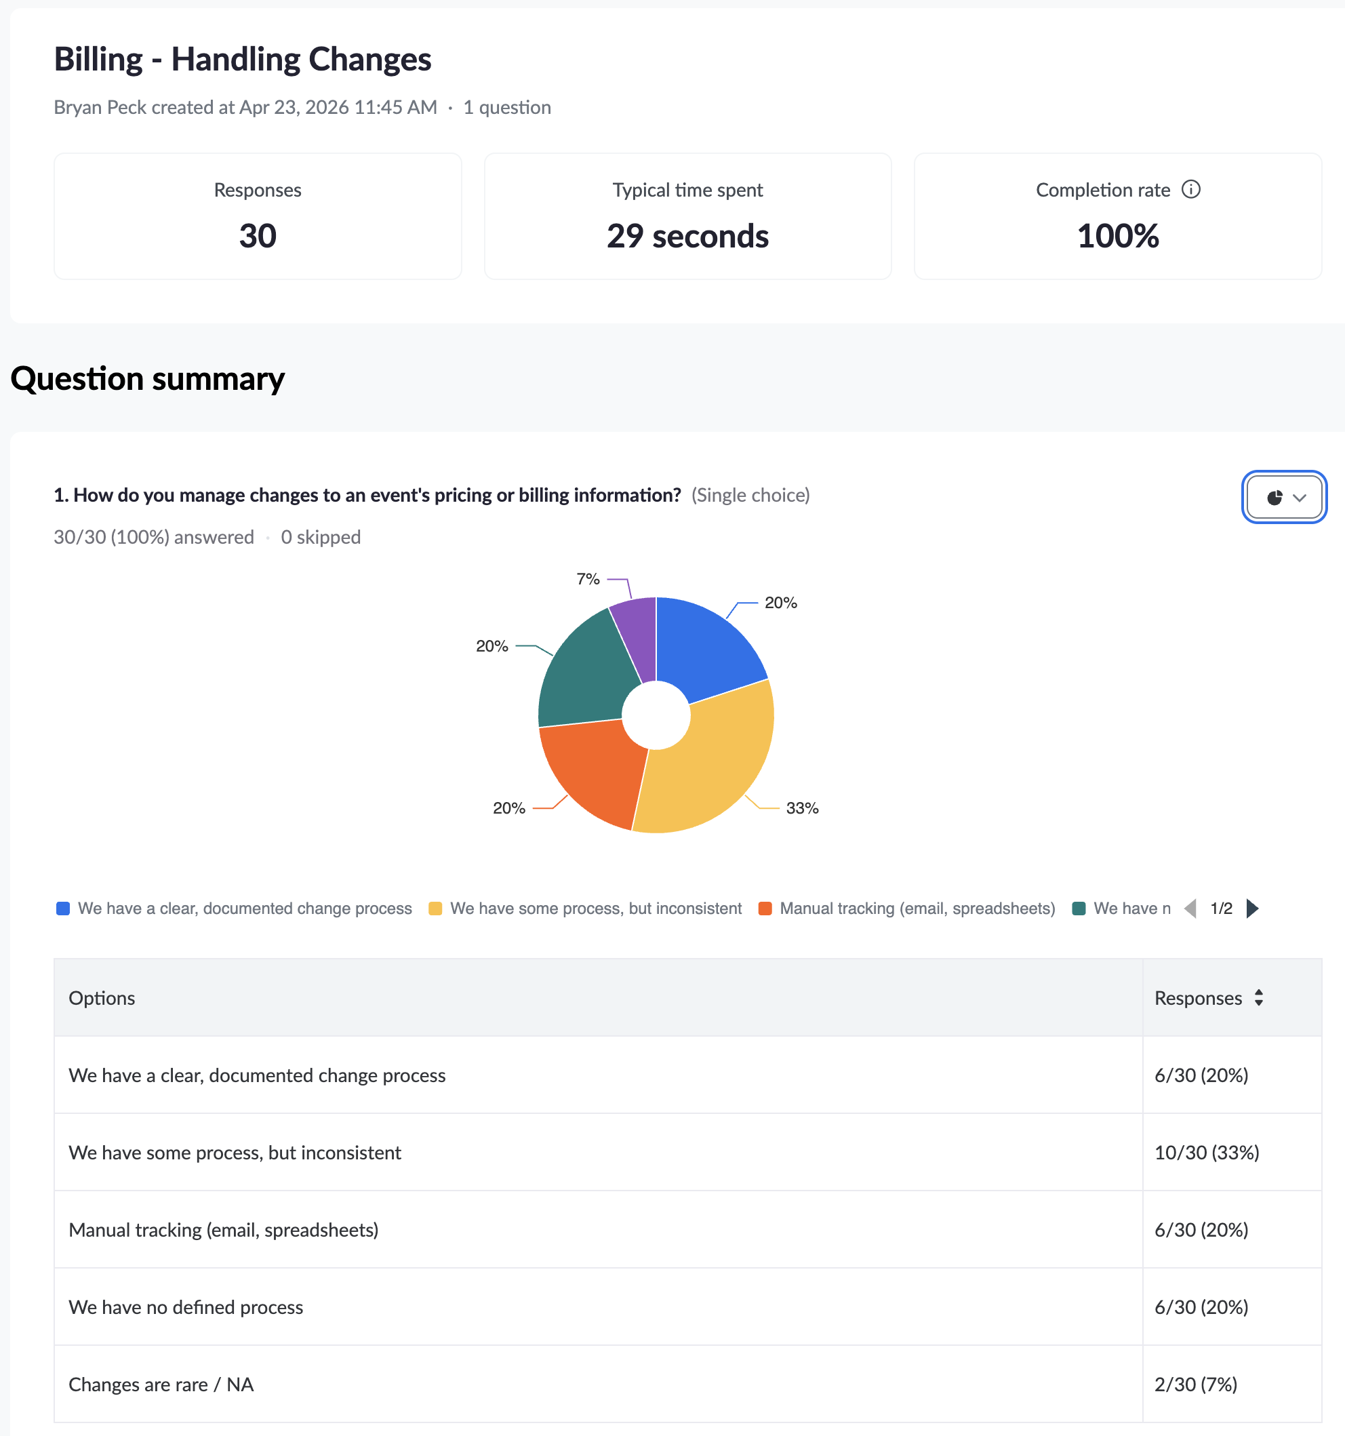The image size is (1345, 1436).
Task: Click the '29 seconds' typical time value
Action: pyautogui.click(x=687, y=236)
